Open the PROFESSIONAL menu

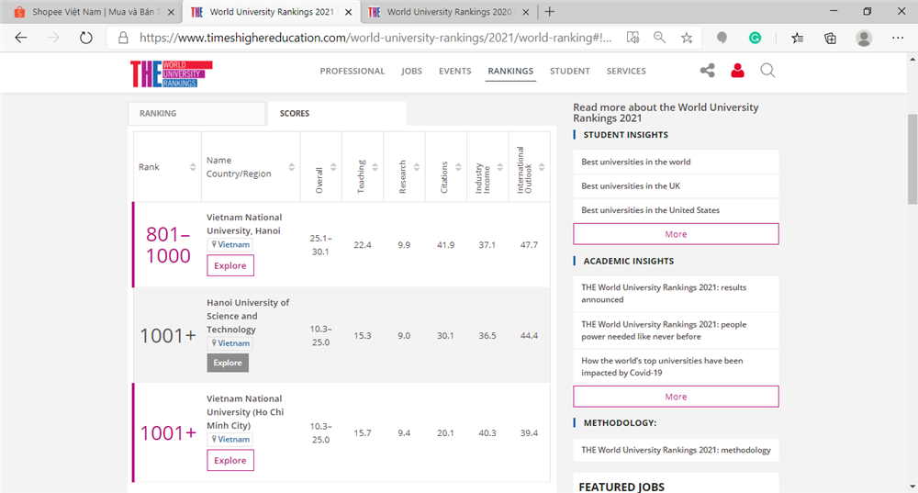coord(352,71)
